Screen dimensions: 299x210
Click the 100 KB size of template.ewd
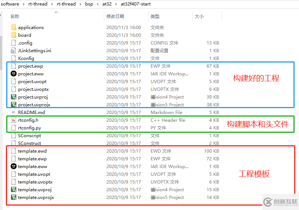coord(211,151)
